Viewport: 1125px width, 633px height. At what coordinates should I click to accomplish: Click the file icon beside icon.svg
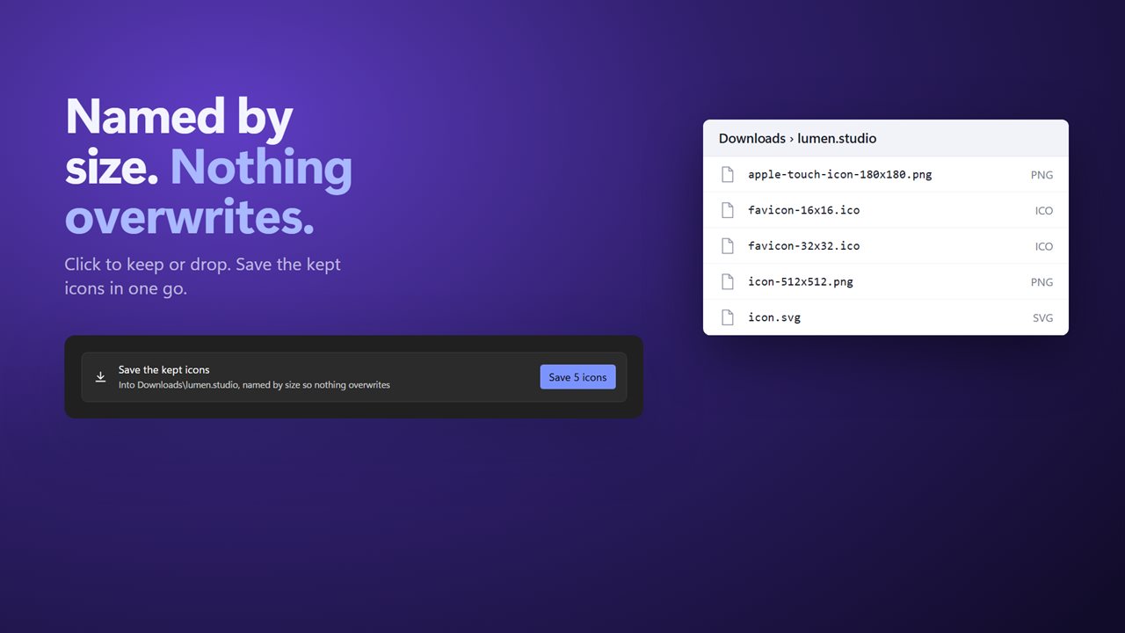pyautogui.click(x=727, y=317)
